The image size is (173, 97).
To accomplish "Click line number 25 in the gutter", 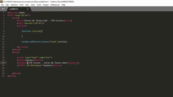I will tap(3, 76).
